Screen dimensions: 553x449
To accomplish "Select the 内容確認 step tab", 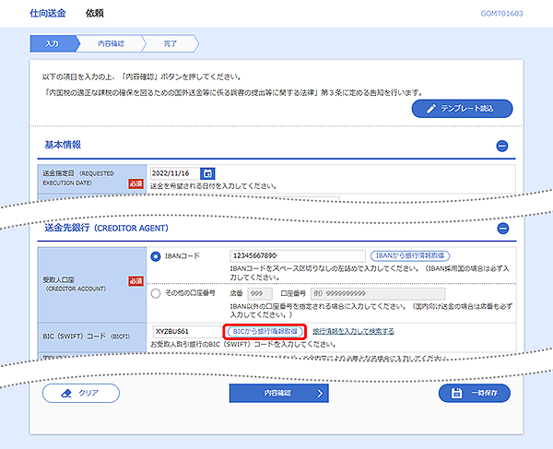I will pos(111,43).
